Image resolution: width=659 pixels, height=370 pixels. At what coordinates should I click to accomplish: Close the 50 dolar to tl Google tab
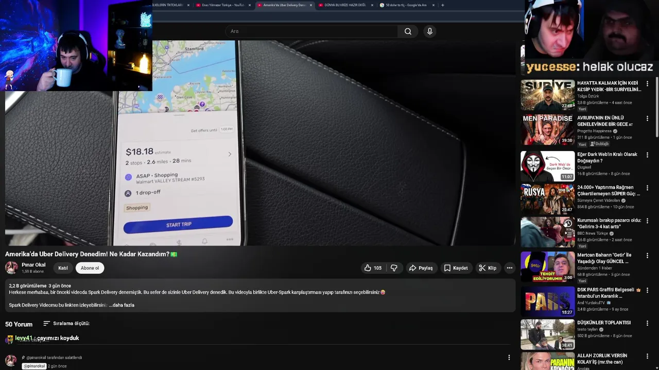click(433, 5)
